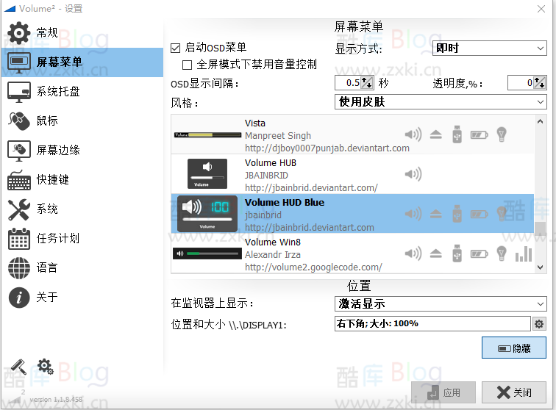556x410 pixels.
Task: Click the Volume HUB preview thumbnail
Action: [x=207, y=173]
